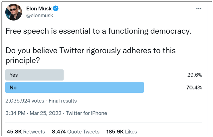213x137 pixels.
Task: Open the Mar 25, 2022 date link
Action: click(x=46, y=113)
